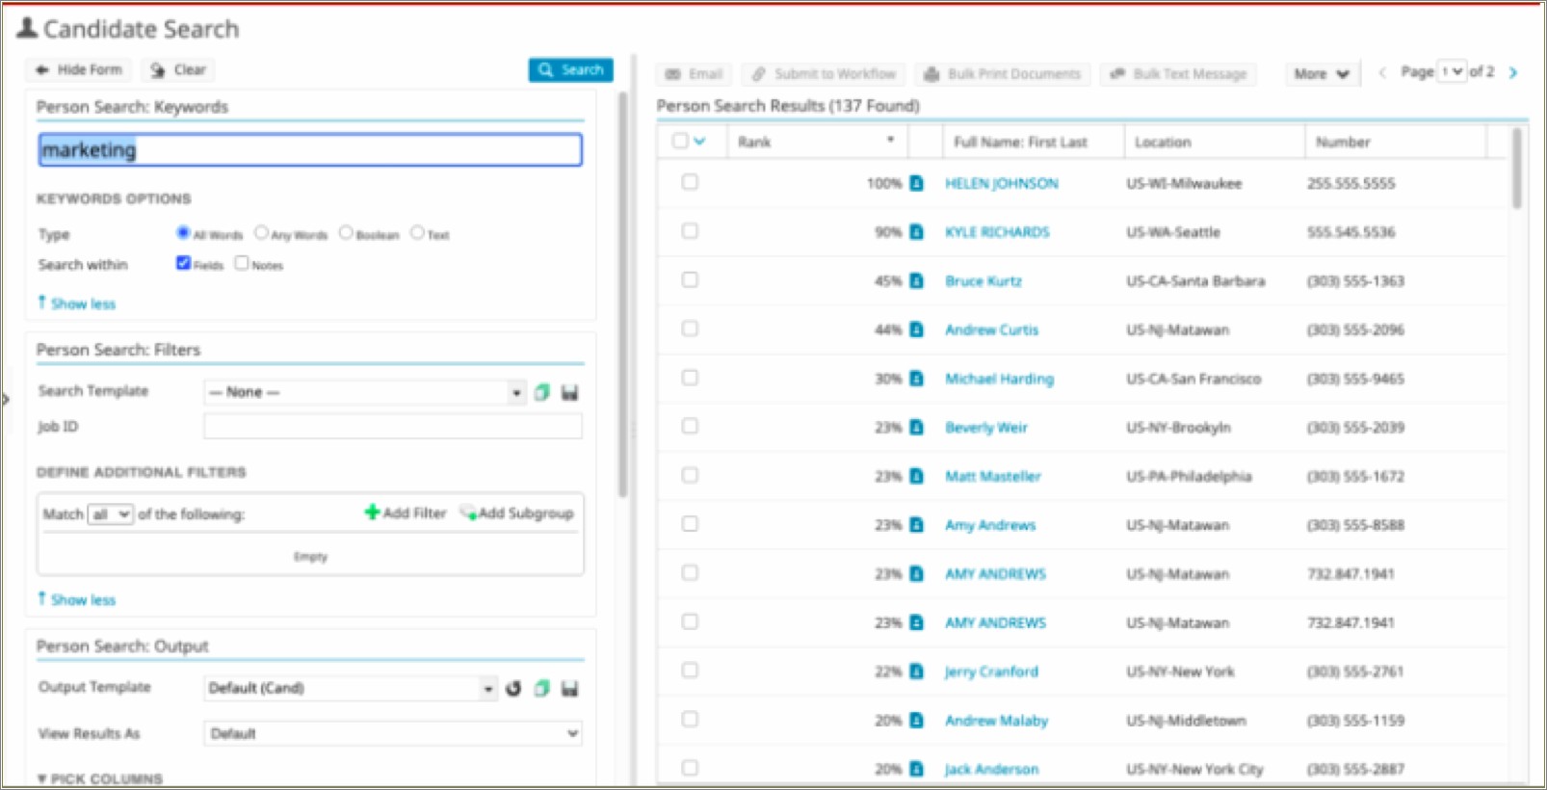Copy the Output Template with green icon
Screen dimensions: 1547x790
point(542,688)
